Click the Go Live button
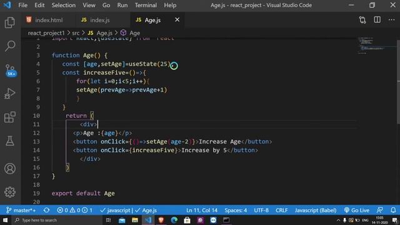Viewport: 400px width, 225px height. pyautogui.click(x=357, y=211)
